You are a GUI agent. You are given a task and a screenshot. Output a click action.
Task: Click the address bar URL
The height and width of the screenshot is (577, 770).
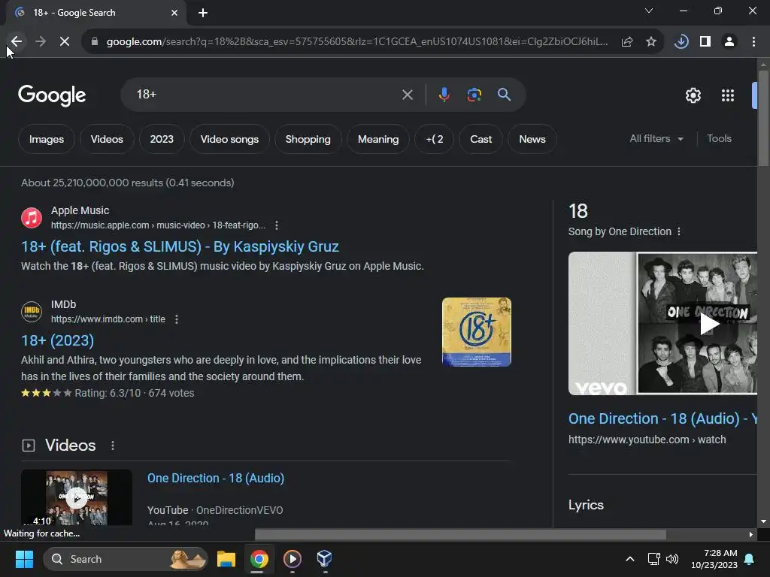click(356, 42)
